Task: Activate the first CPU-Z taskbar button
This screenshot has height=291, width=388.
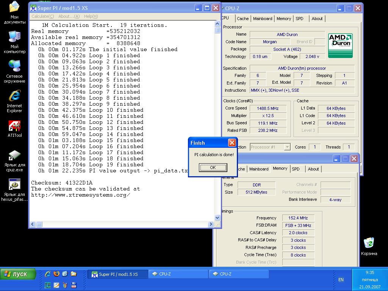Action: coord(178,274)
